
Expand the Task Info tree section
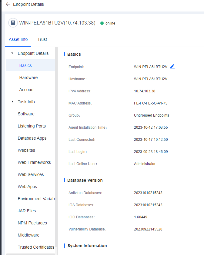coord(12,102)
